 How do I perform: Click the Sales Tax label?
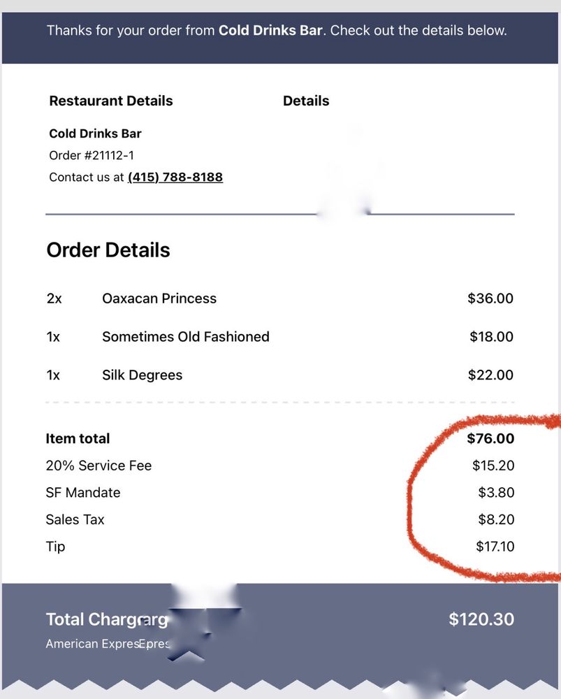tap(75, 519)
